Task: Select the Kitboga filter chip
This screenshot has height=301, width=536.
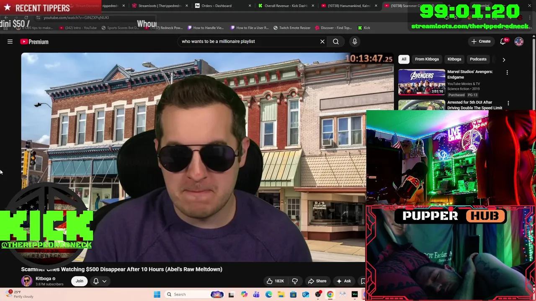Action: (x=454, y=59)
